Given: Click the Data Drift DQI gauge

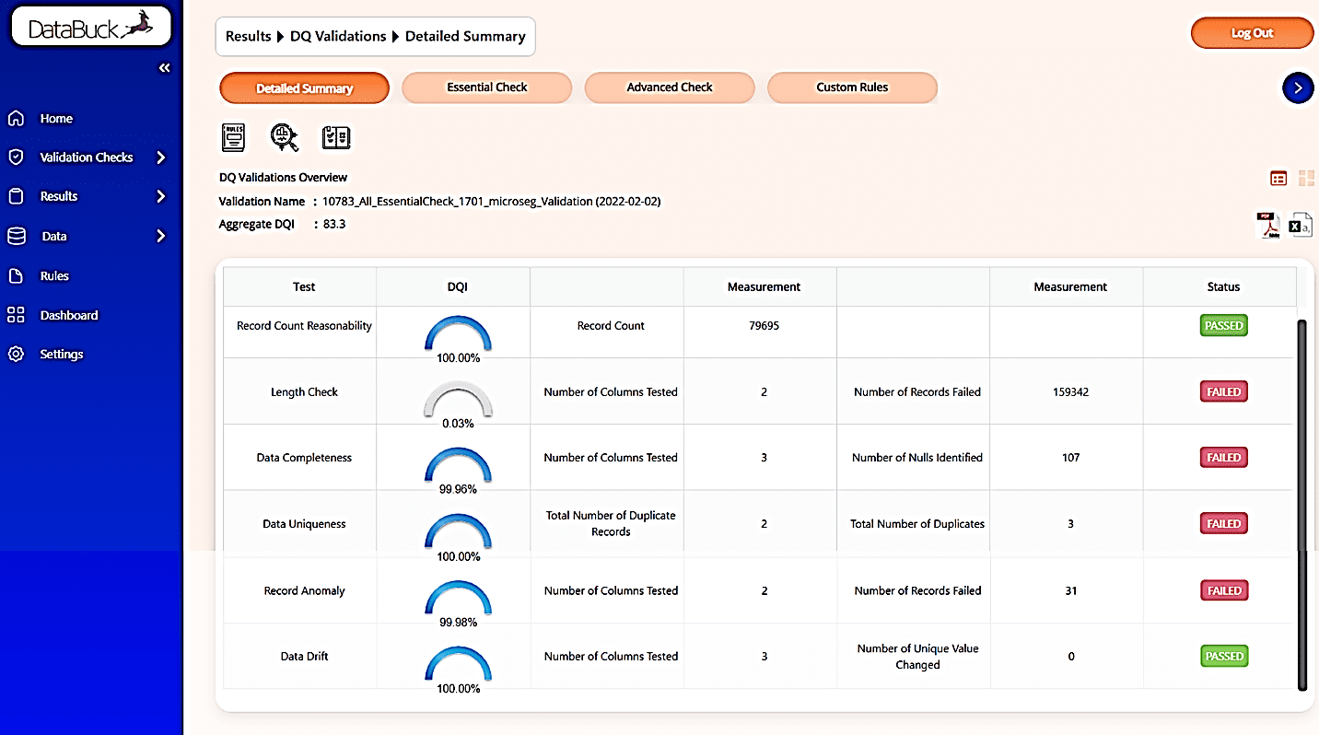Looking at the screenshot, I should pyautogui.click(x=458, y=664).
